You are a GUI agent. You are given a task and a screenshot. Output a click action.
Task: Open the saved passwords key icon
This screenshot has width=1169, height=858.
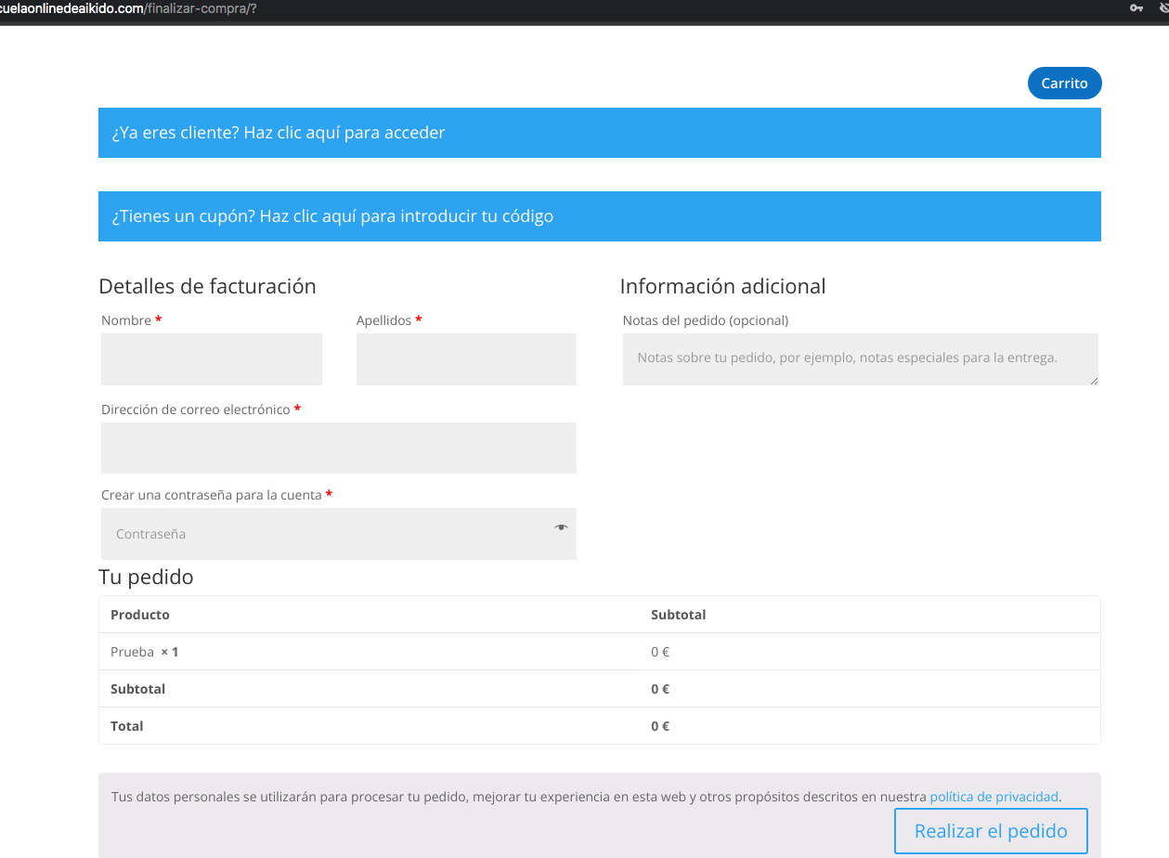[x=1137, y=8]
